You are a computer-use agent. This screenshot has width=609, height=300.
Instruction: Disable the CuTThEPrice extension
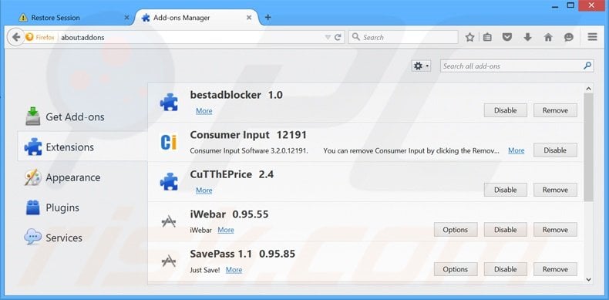pos(505,190)
